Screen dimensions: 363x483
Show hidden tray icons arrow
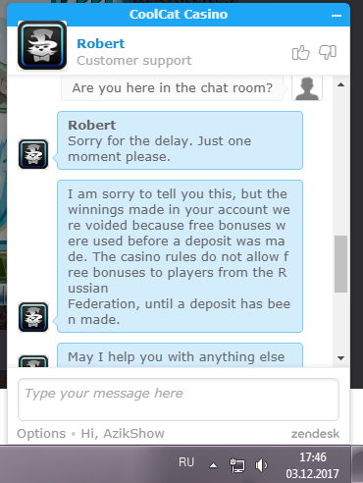click(213, 465)
